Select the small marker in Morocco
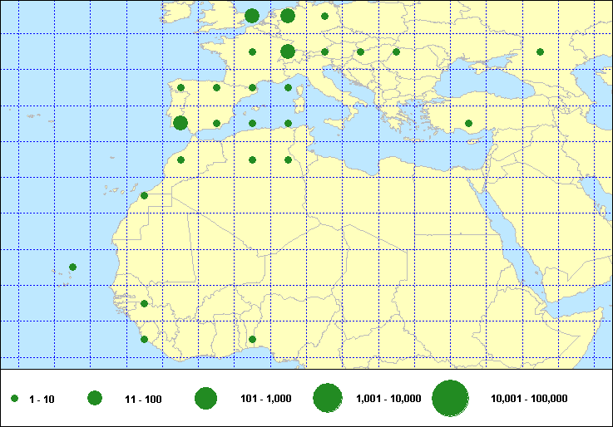Screen dimensions: 613x427 pos(180,160)
